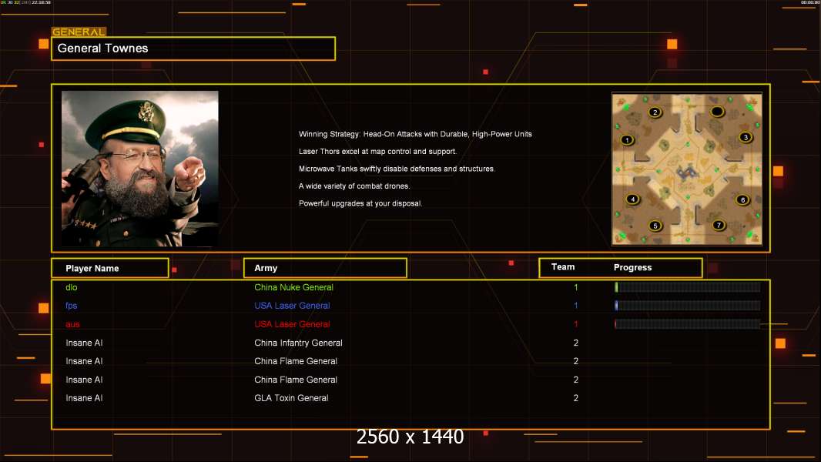The image size is (821, 462).
Task: Click player name fps
Action: click(x=71, y=306)
